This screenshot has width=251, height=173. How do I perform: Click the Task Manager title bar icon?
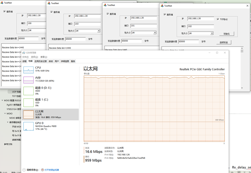(24, 53)
